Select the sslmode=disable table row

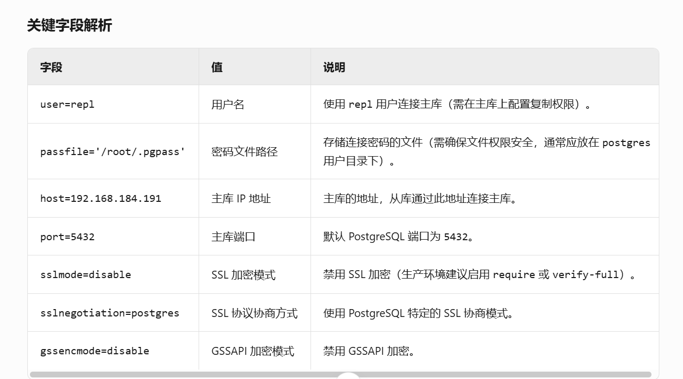[x=85, y=274]
